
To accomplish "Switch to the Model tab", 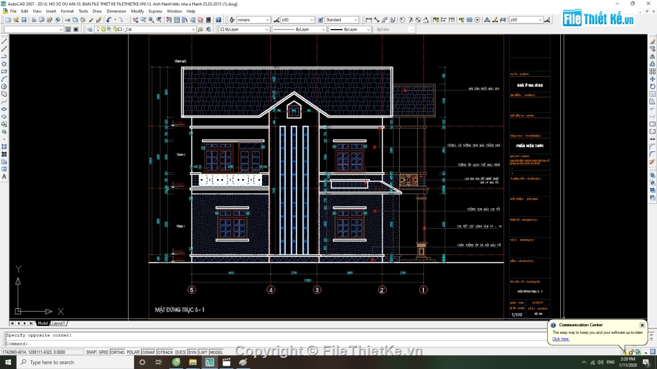I will pyautogui.click(x=43, y=323).
